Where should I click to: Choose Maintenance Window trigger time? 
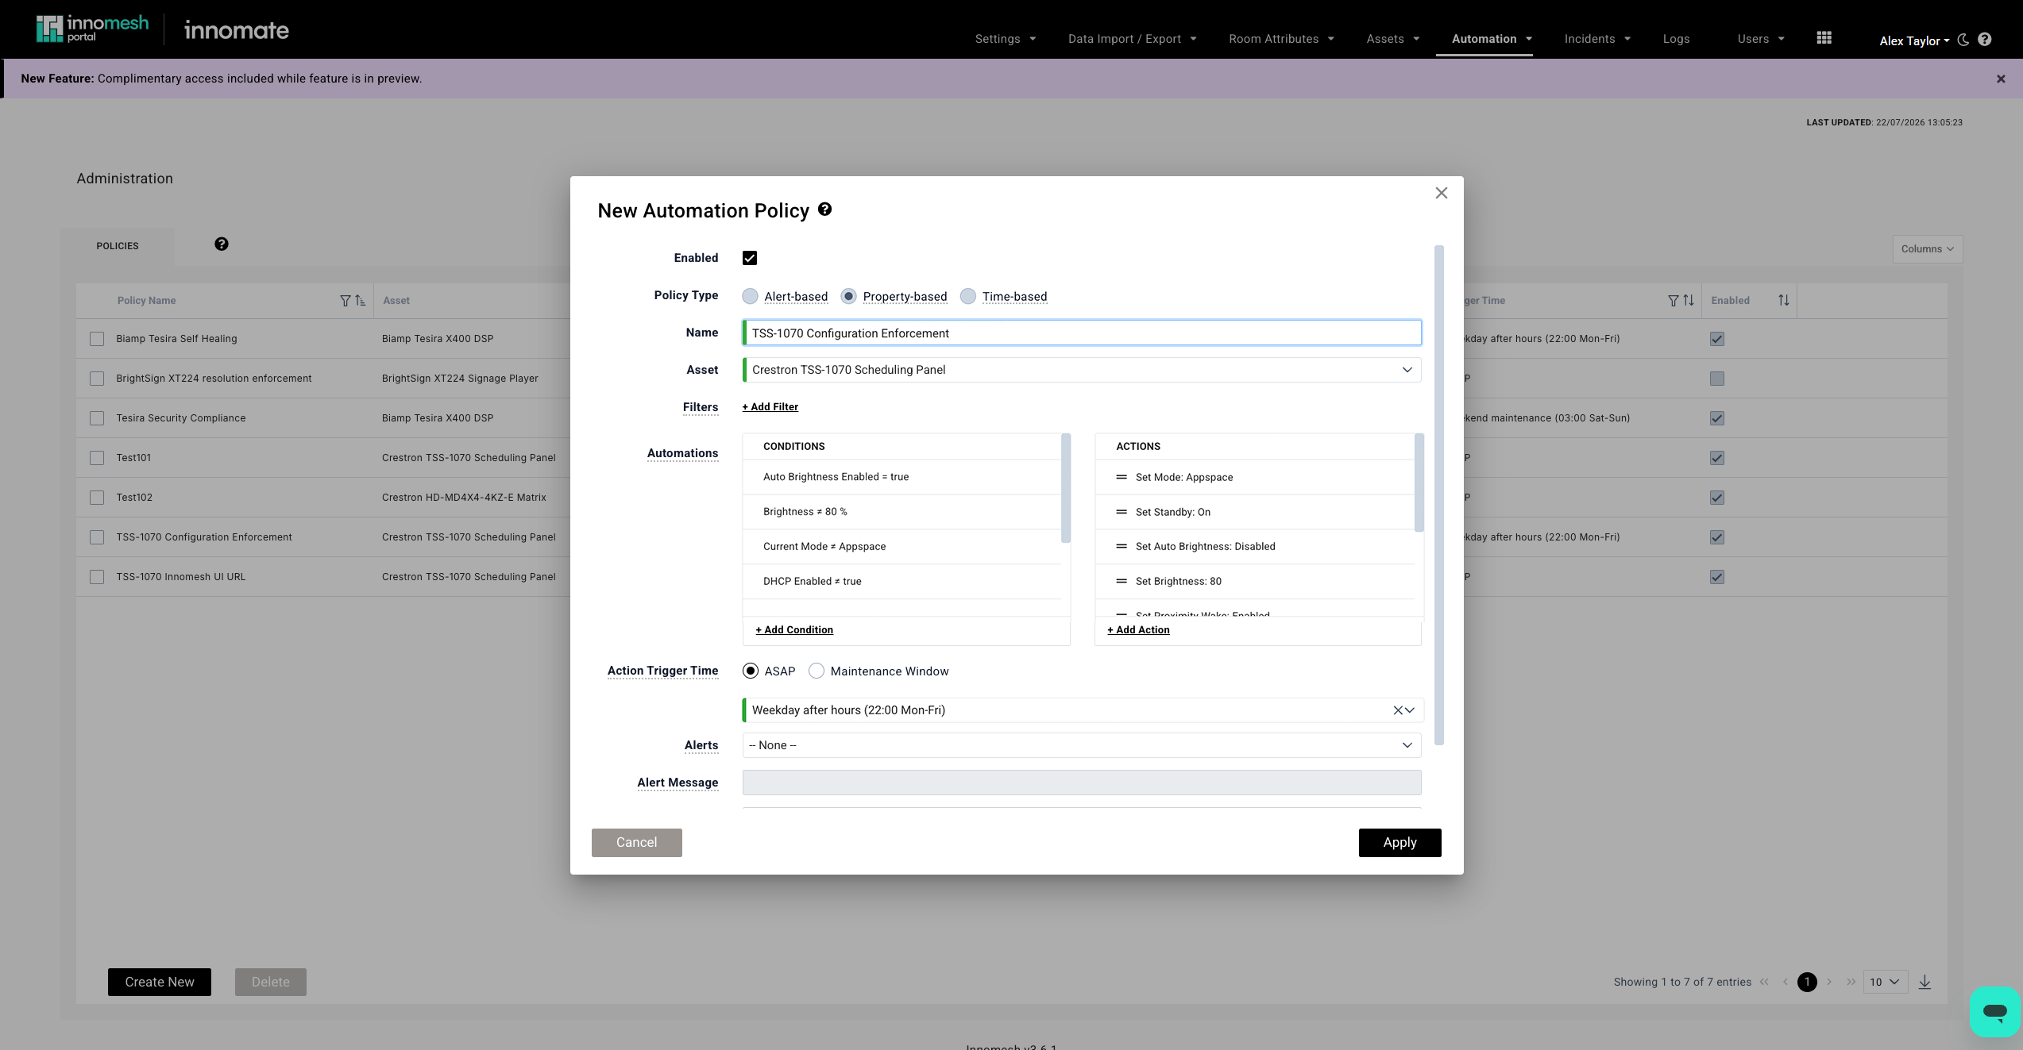tap(816, 671)
